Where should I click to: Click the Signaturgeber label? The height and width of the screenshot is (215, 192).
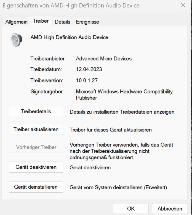click(x=47, y=92)
